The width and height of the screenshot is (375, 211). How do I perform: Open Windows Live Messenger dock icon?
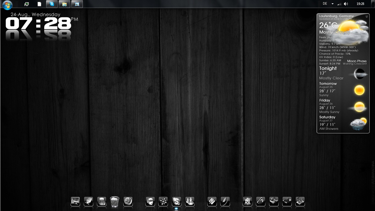pyautogui.click(x=190, y=201)
